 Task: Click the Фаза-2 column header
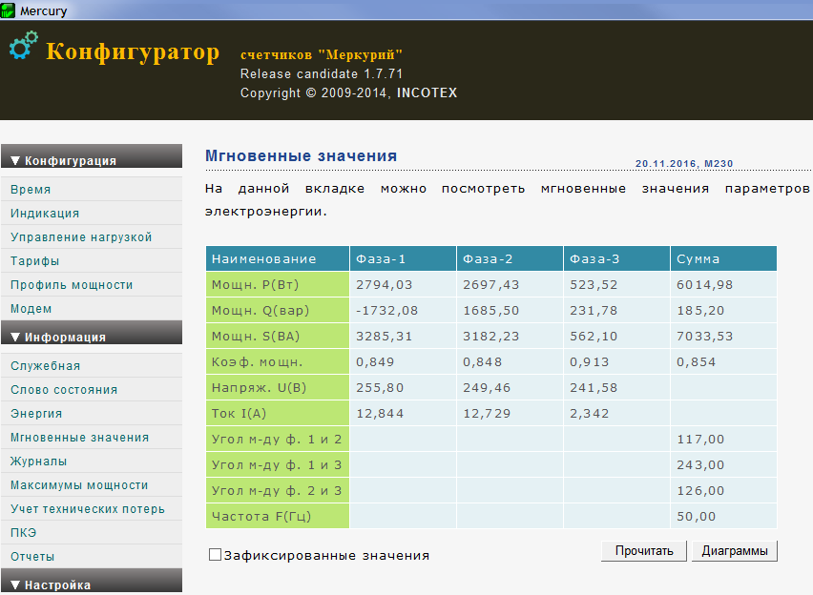(x=510, y=258)
